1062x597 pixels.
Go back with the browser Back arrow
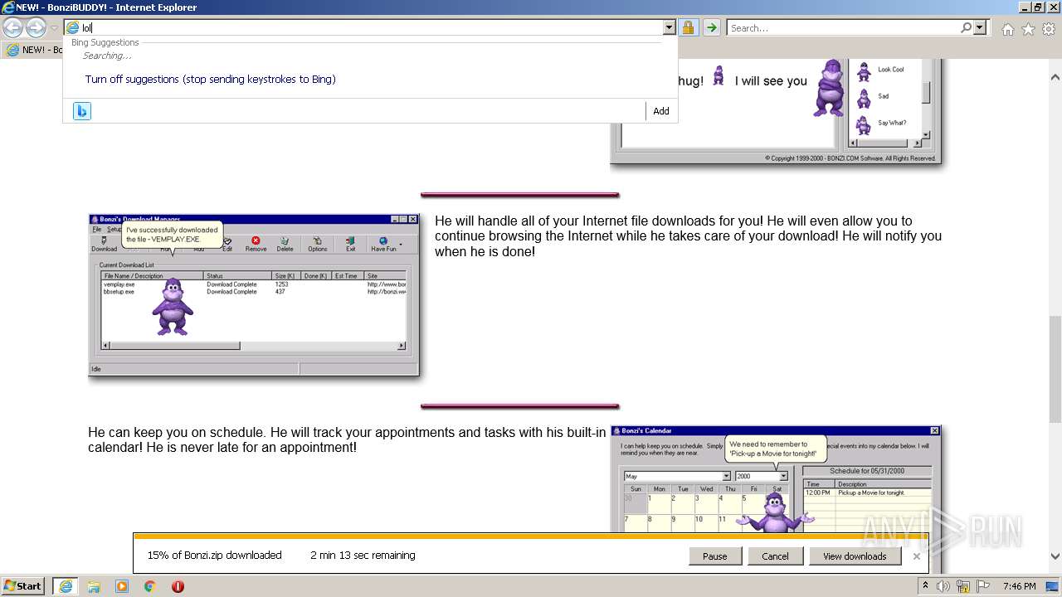[x=12, y=27]
